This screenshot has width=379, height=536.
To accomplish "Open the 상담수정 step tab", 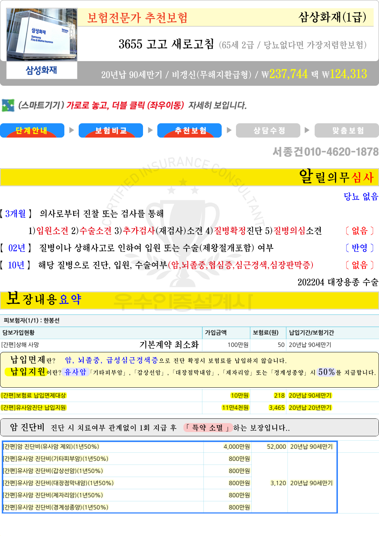I will (x=268, y=130).
